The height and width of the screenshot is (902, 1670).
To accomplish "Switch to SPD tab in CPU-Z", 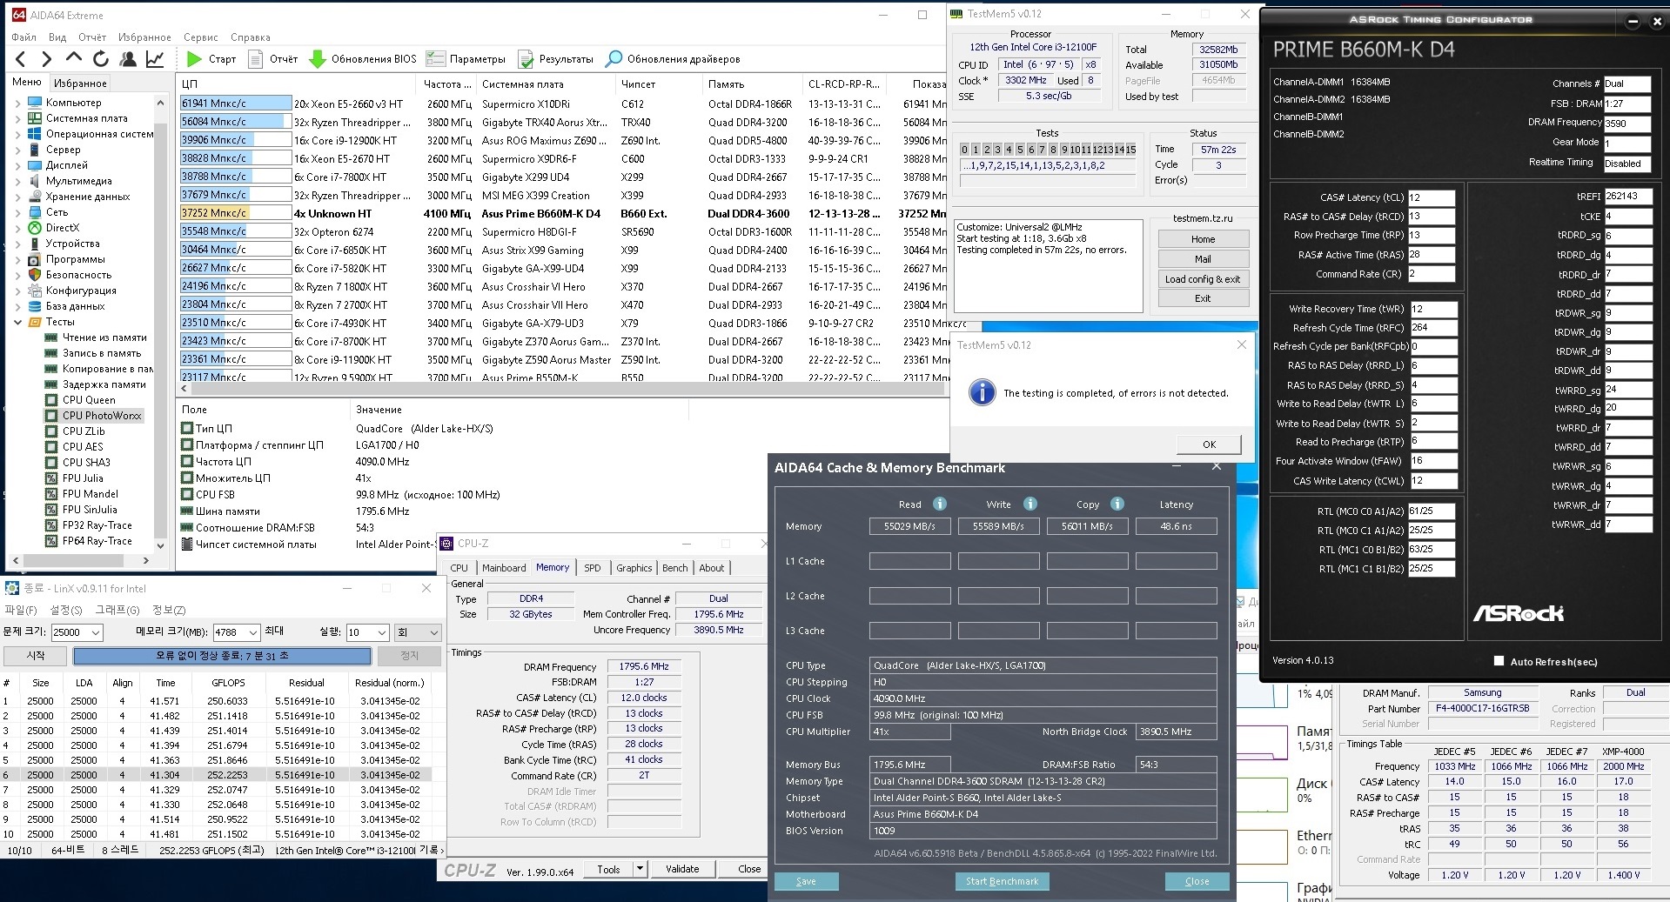I will (x=593, y=568).
